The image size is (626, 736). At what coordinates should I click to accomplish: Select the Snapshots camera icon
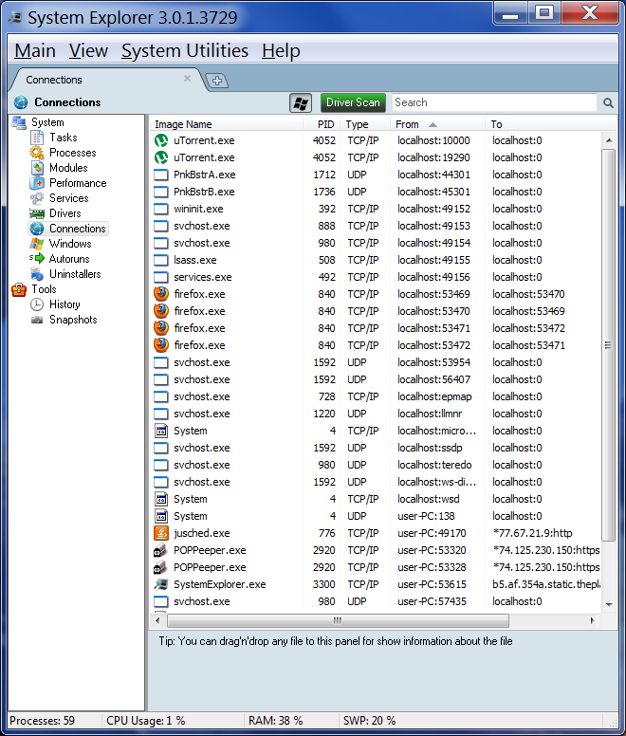(37, 320)
